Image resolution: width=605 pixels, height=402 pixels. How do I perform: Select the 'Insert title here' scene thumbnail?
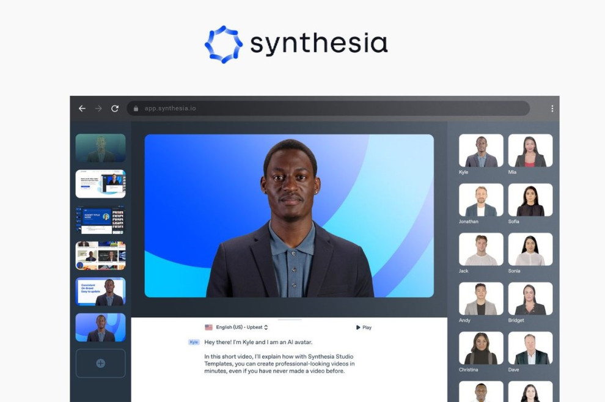[x=101, y=220]
